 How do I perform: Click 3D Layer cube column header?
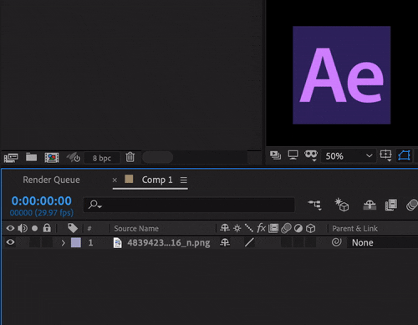coord(310,228)
